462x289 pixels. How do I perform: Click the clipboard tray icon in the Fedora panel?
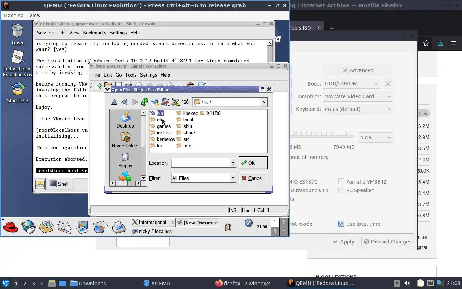point(228,227)
